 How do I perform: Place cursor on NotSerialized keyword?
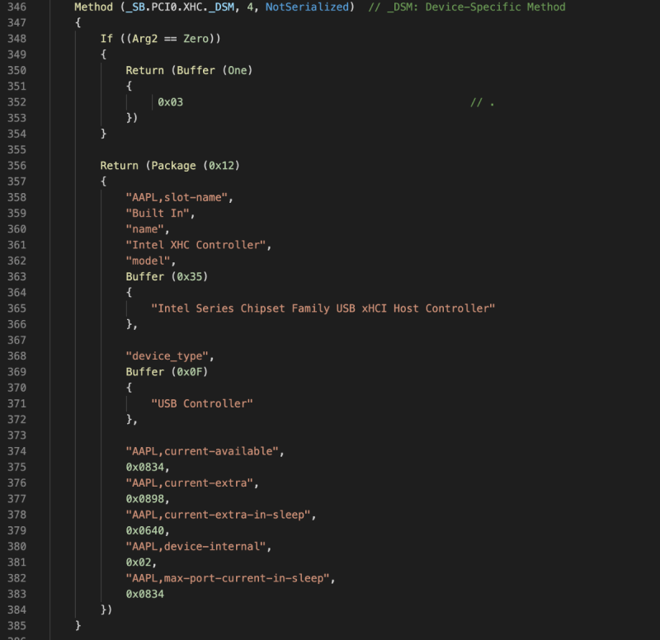pos(307,7)
